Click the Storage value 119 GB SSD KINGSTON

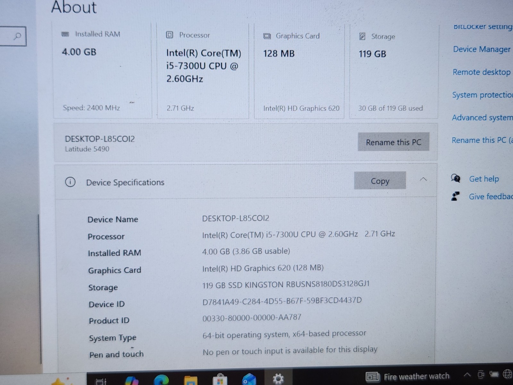point(286,285)
